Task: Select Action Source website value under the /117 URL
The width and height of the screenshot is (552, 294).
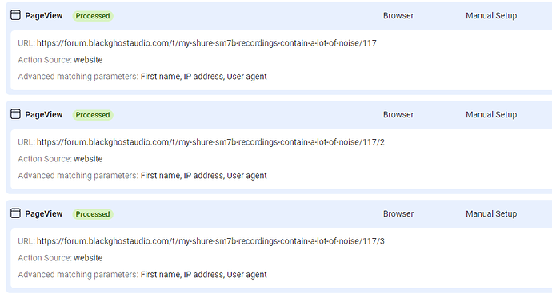Action: tap(88, 60)
